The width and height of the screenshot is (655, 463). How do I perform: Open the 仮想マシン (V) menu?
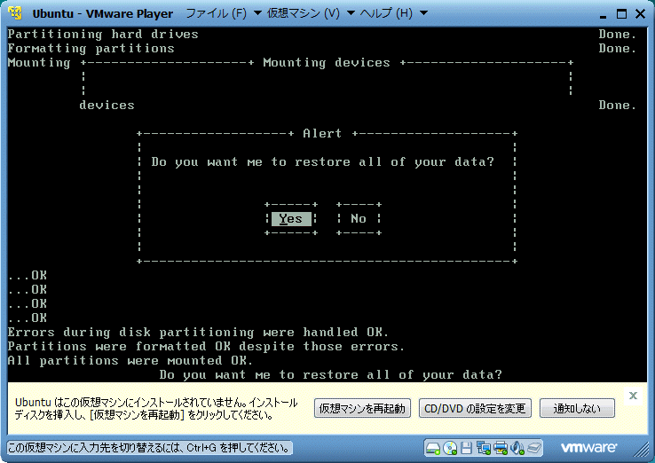303,13
